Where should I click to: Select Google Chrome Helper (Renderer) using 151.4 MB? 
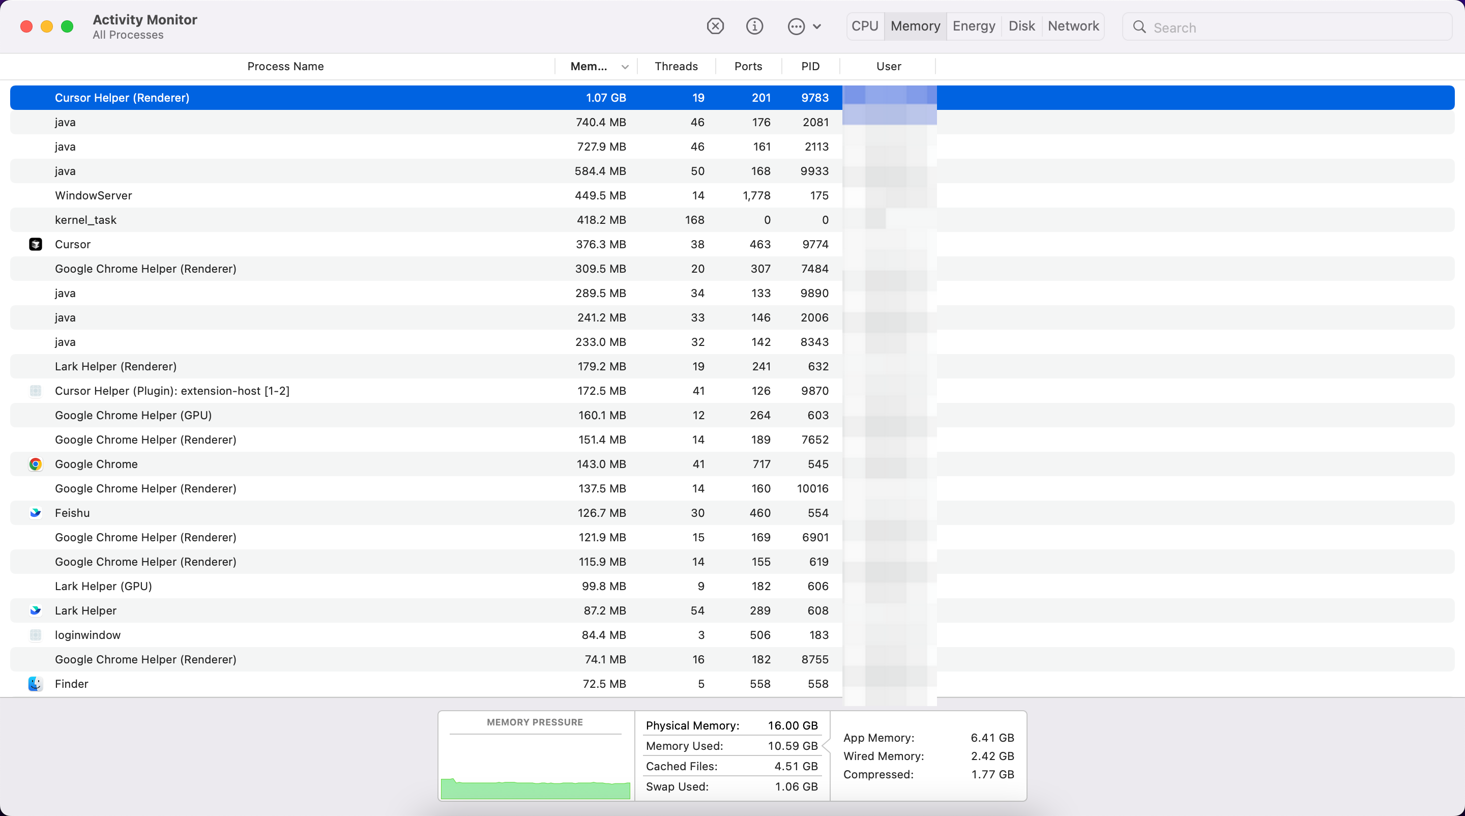coord(732,440)
